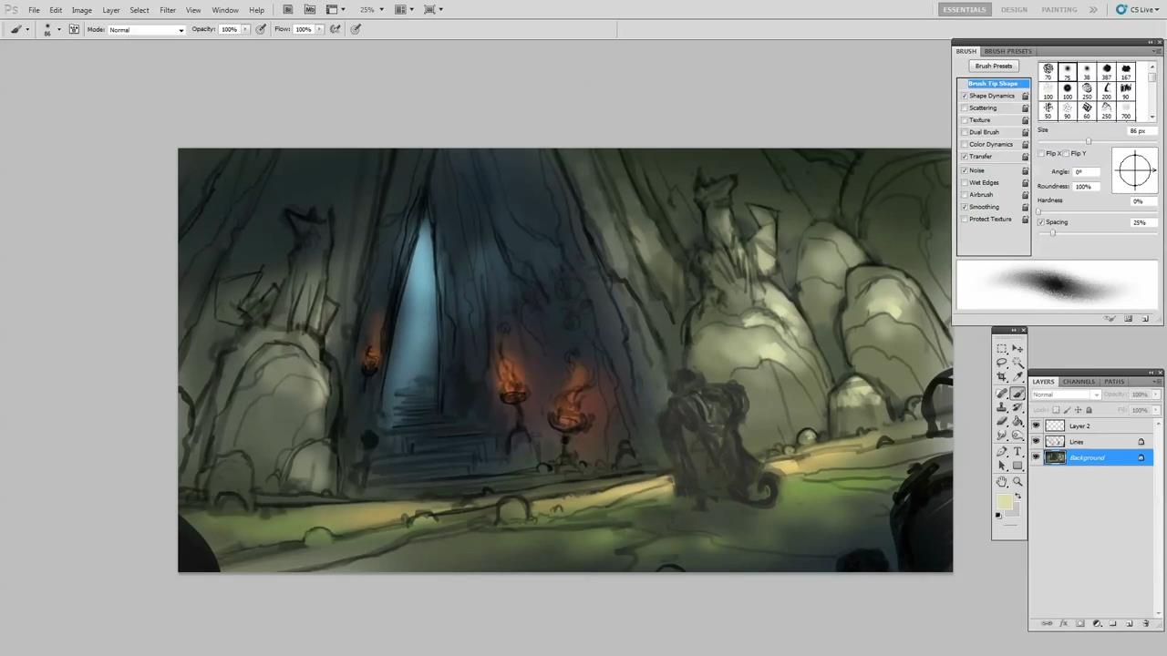
Task: Select the Rectangular Marquee tool
Action: coord(1002,348)
